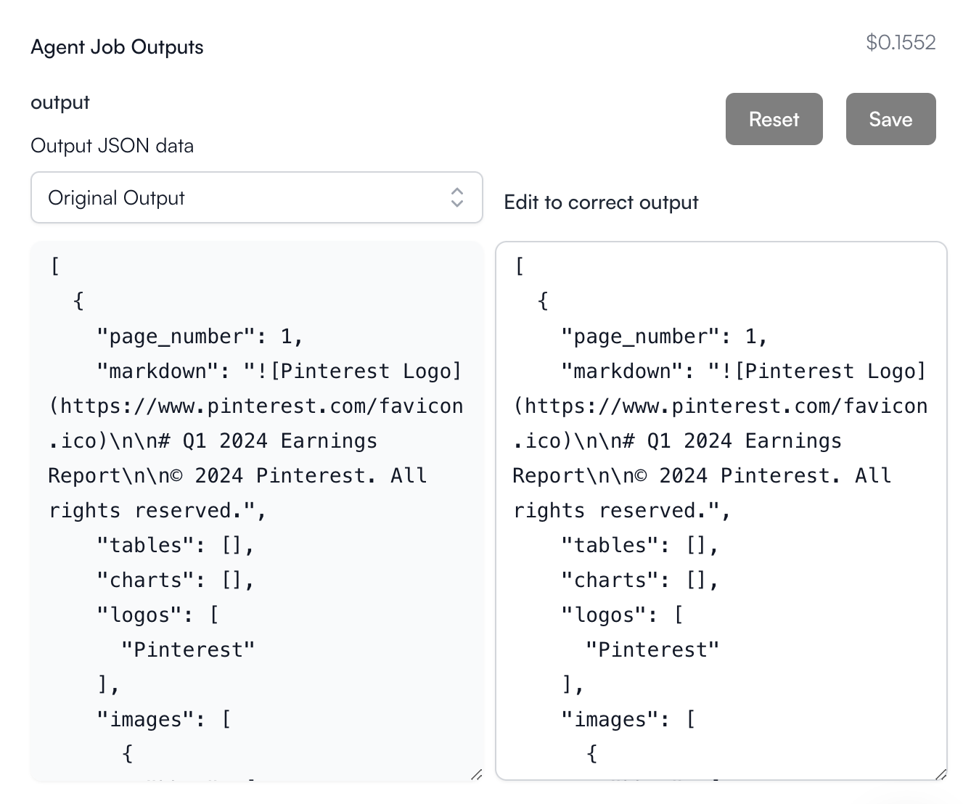This screenshot has height=804, width=971.
Task: Click the "output" field label
Action: click(x=60, y=102)
